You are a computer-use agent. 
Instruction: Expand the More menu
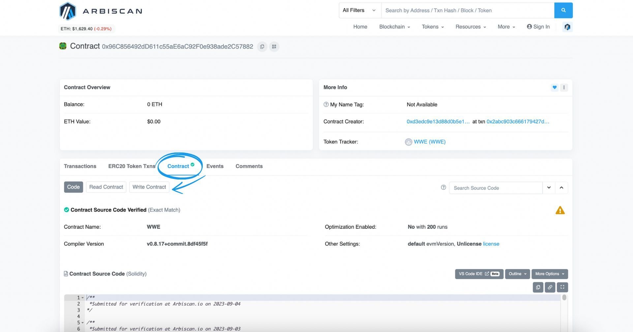(506, 27)
